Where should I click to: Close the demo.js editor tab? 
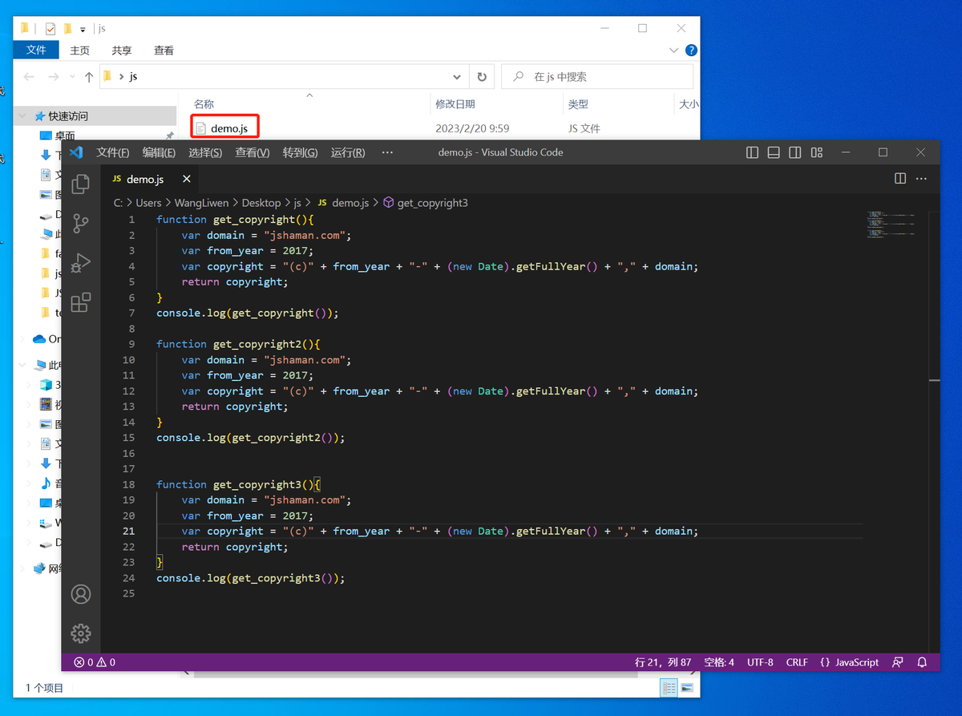[x=187, y=179]
